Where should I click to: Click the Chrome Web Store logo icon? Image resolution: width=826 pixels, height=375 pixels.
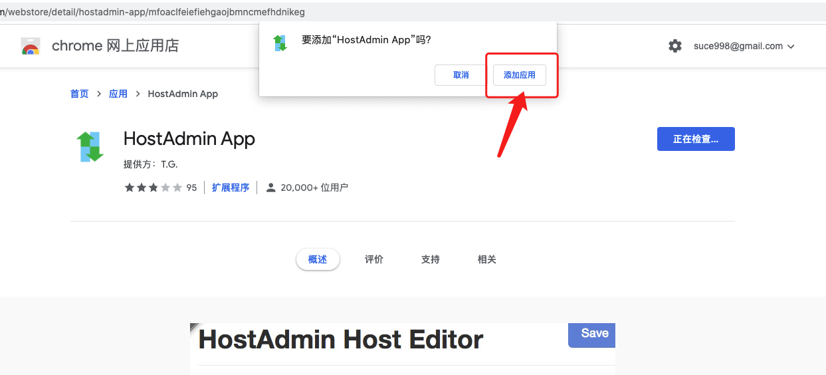31,46
